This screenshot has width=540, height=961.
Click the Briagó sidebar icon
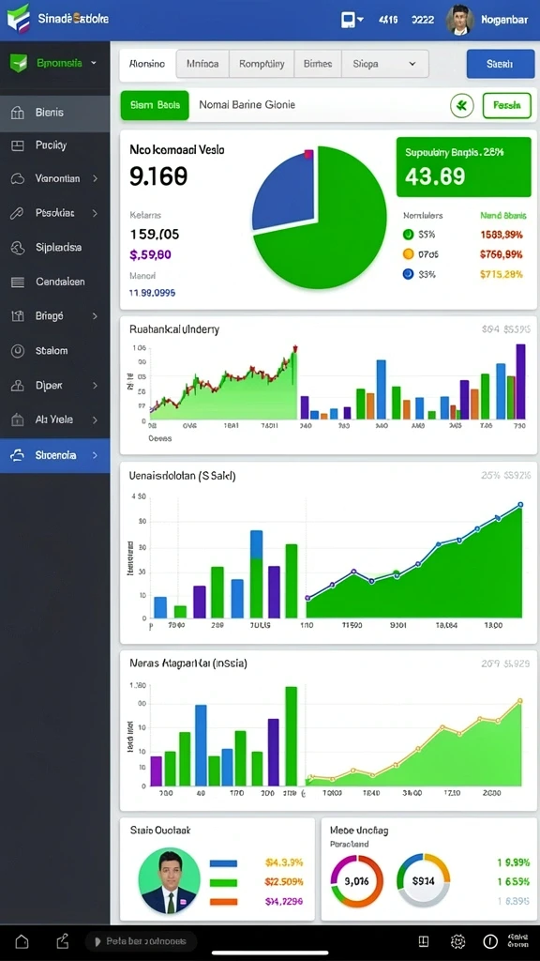point(18,316)
